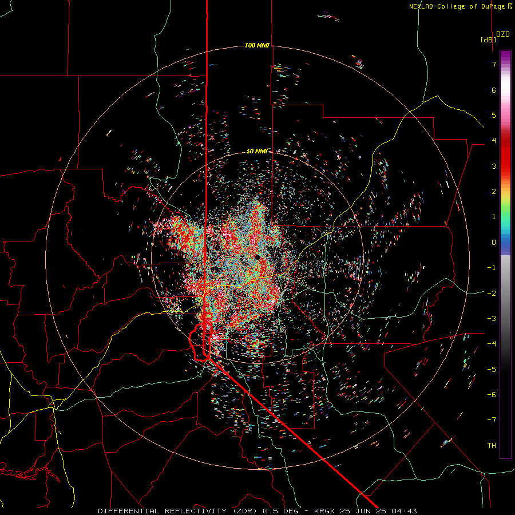This screenshot has width=515, height=515.
Task: Click the KRGX station identifier in caption
Action: [x=324, y=511]
